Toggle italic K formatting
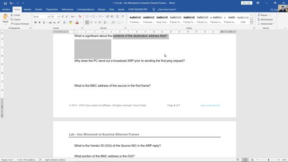The height and width of the screenshot is (162, 288). pyautogui.click(x=40, y=22)
